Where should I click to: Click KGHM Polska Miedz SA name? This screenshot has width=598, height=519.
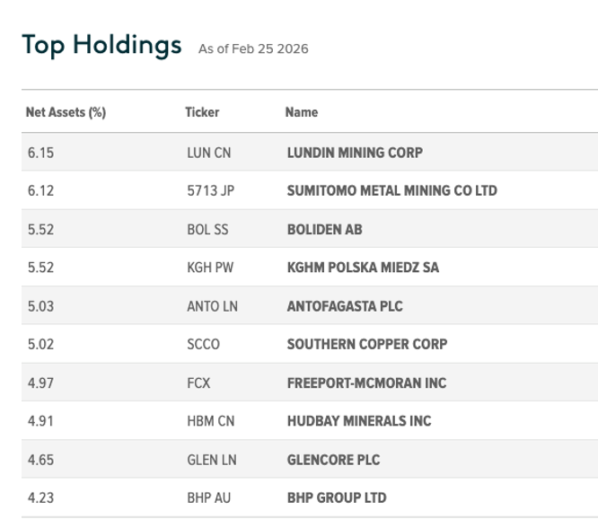click(363, 268)
